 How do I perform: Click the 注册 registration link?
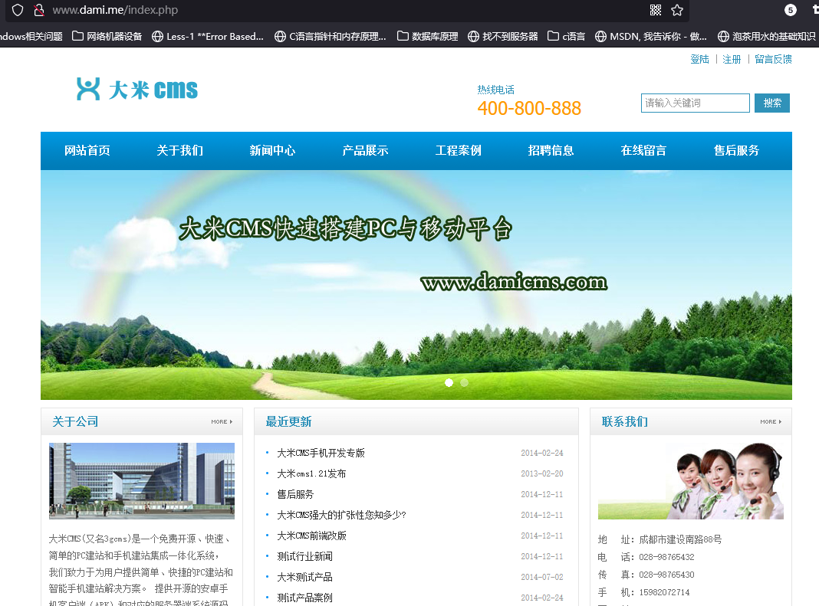[x=732, y=58]
